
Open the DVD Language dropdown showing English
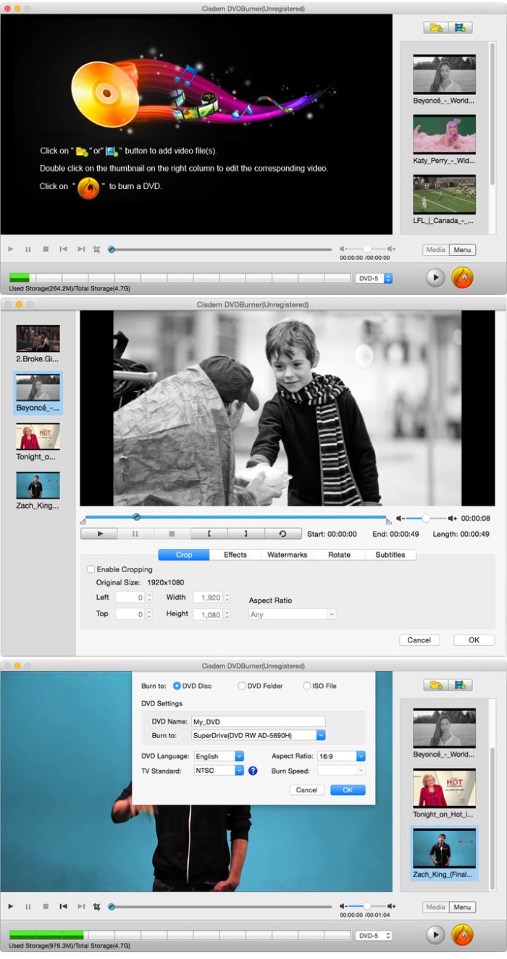tap(219, 756)
